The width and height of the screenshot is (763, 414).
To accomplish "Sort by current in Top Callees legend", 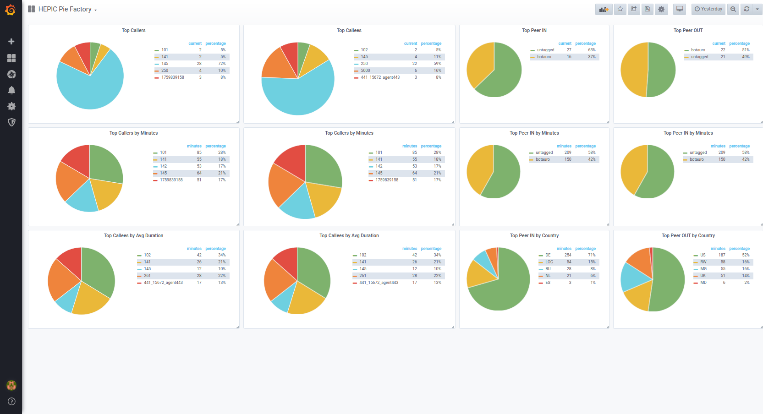I will (x=411, y=44).
